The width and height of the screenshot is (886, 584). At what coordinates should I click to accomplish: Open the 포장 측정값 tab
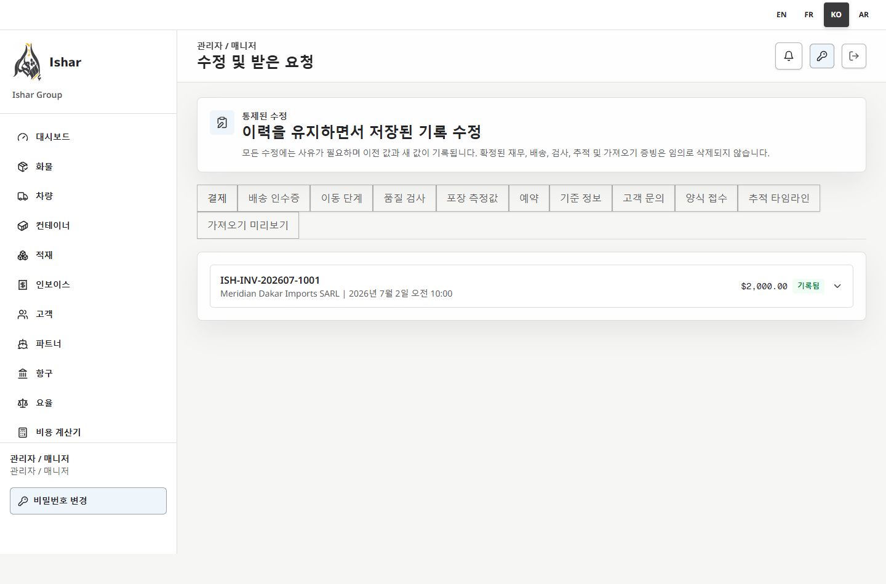(x=472, y=198)
